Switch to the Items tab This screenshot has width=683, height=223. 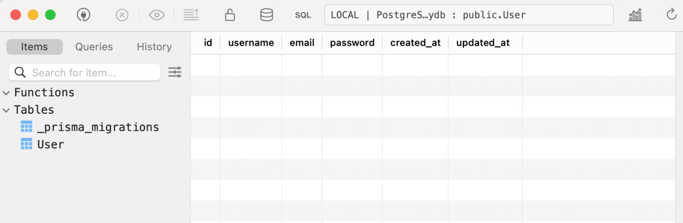point(35,47)
